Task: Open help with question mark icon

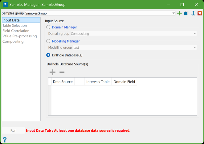Action: tap(5, 140)
